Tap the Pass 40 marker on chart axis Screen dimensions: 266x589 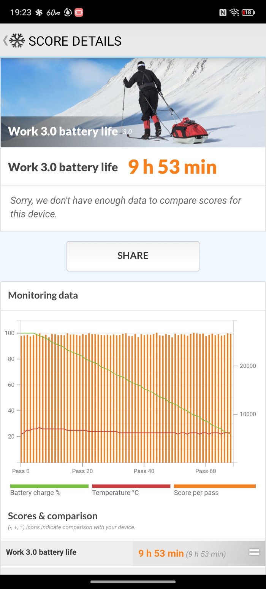pos(144,471)
